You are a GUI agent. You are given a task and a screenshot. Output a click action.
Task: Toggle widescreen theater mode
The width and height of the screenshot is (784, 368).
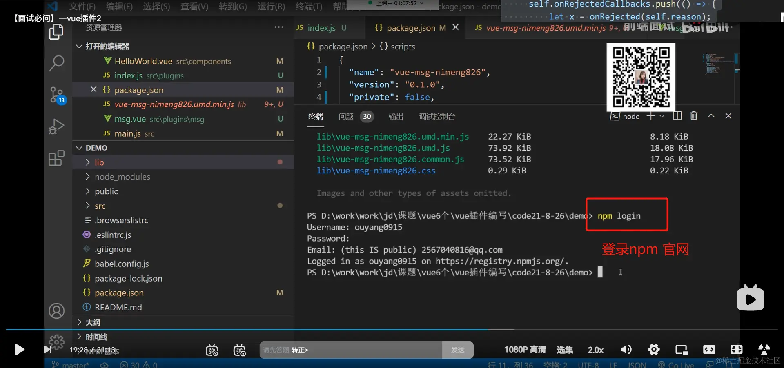click(x=709, y=350)
